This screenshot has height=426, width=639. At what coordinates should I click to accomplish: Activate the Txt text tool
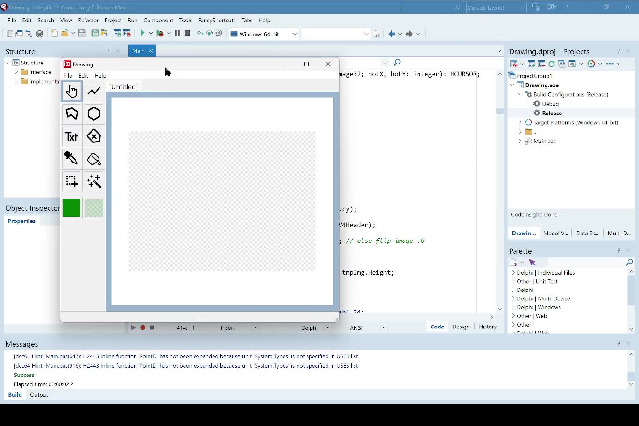point(71,136)
